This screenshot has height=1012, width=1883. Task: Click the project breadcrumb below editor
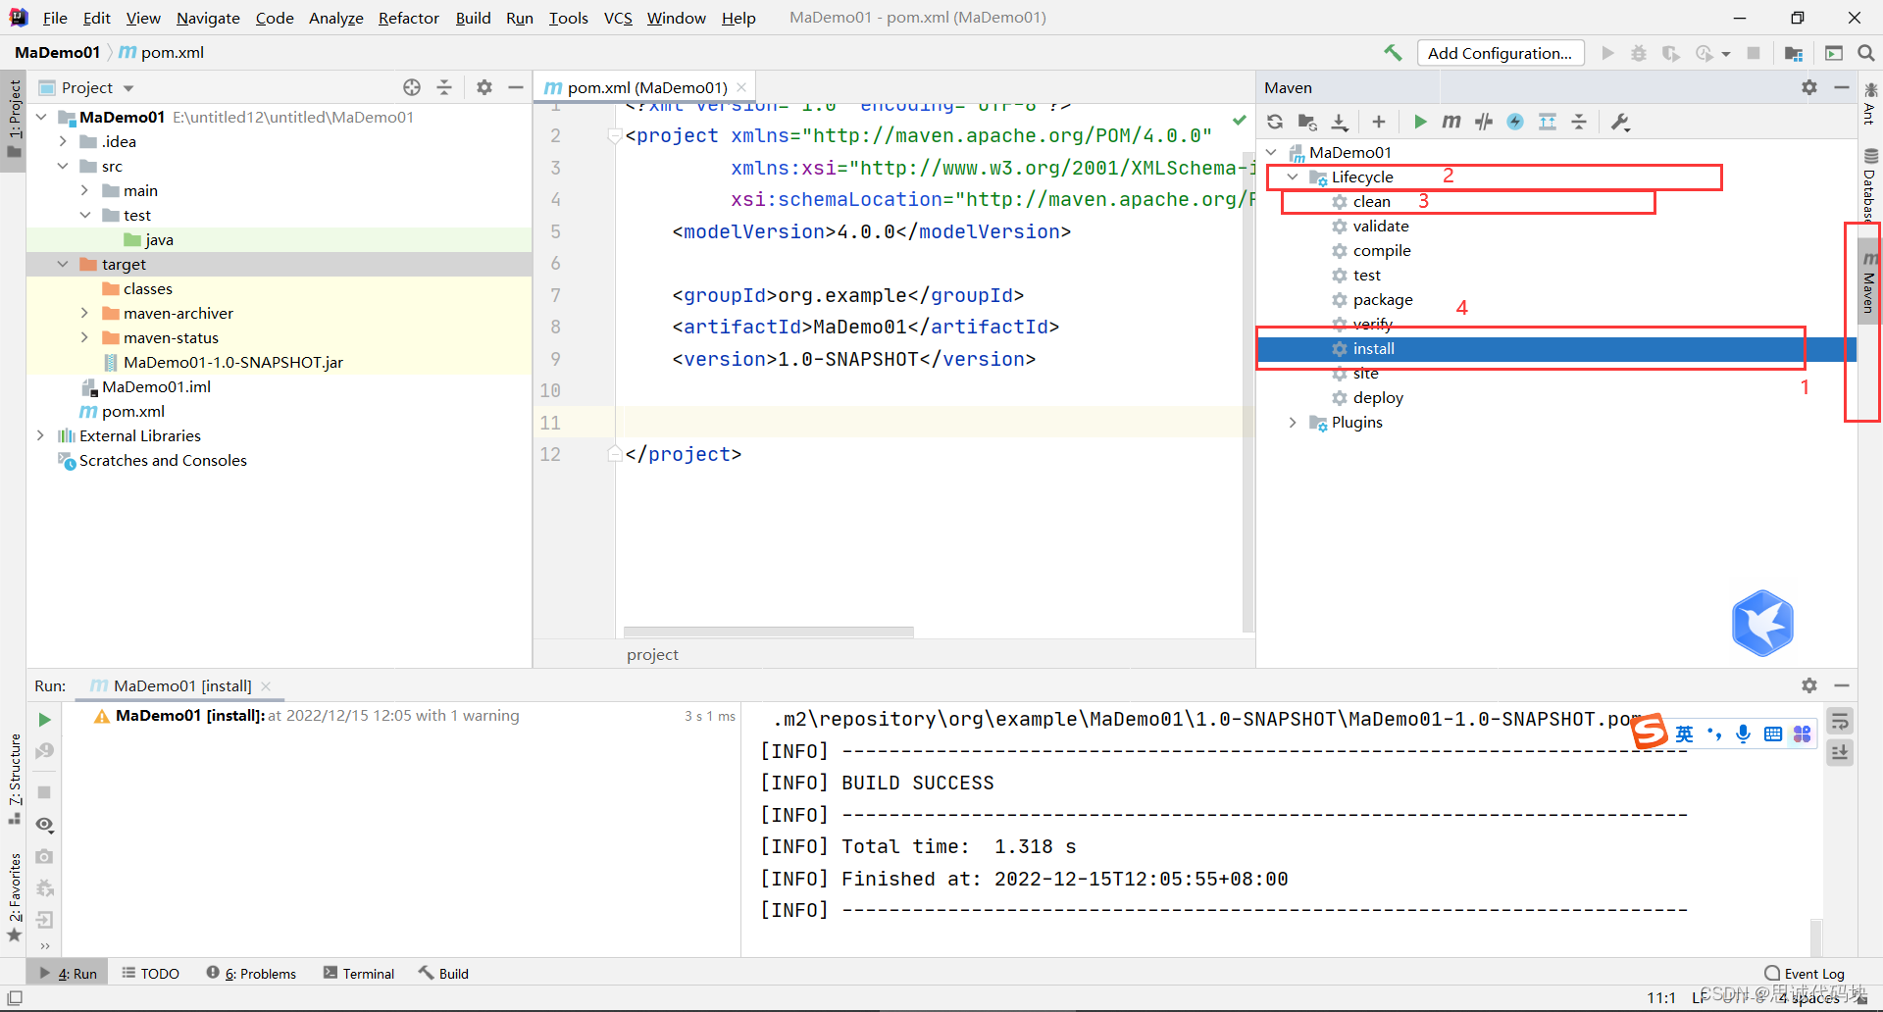click(x=652, y=654)
